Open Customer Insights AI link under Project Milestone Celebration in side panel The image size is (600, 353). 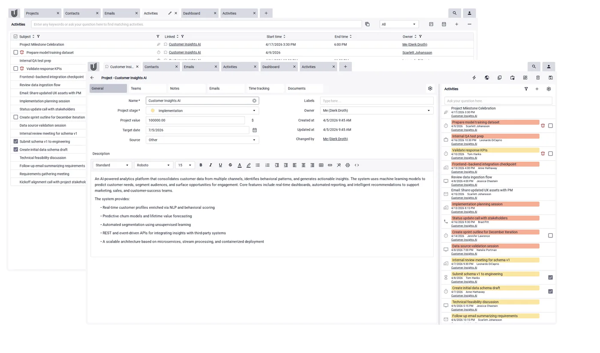coord(464,116)
